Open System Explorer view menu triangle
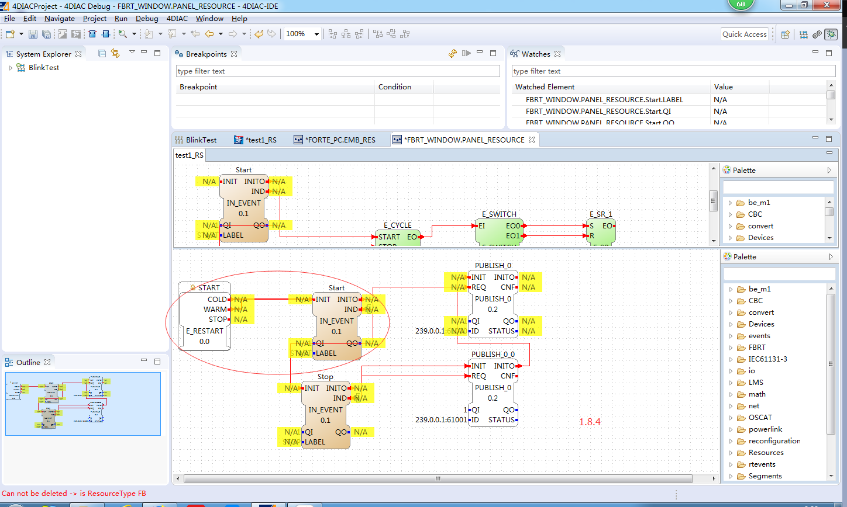 132,52
